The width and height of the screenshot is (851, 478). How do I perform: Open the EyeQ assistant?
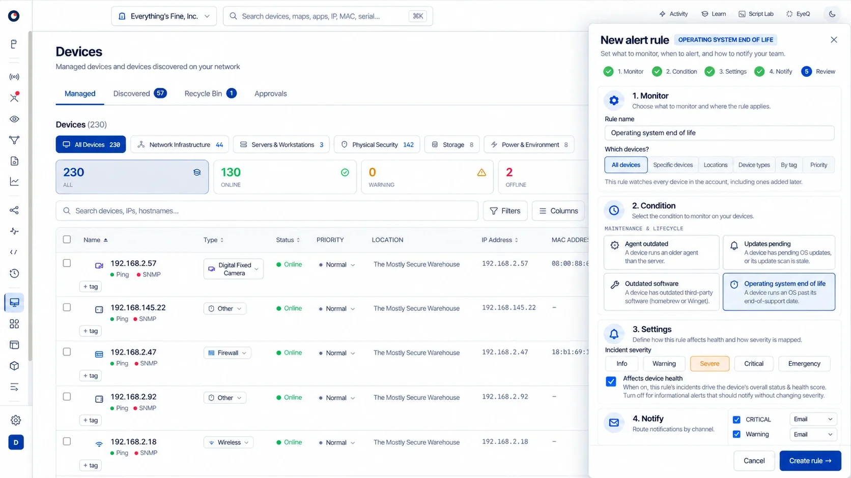[798, 14]
